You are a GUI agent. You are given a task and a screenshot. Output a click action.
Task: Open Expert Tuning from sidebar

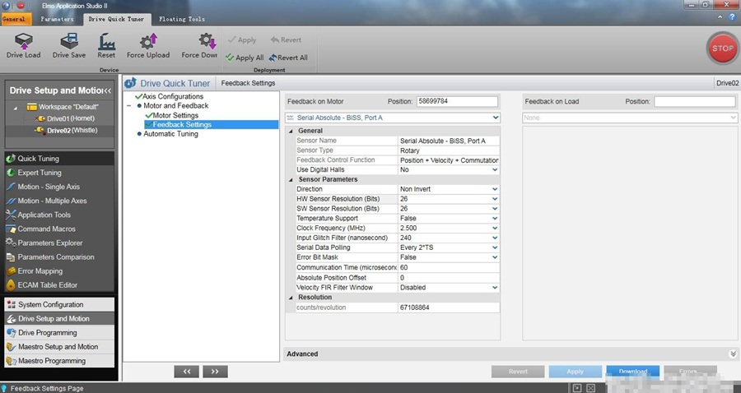(39, 173)
